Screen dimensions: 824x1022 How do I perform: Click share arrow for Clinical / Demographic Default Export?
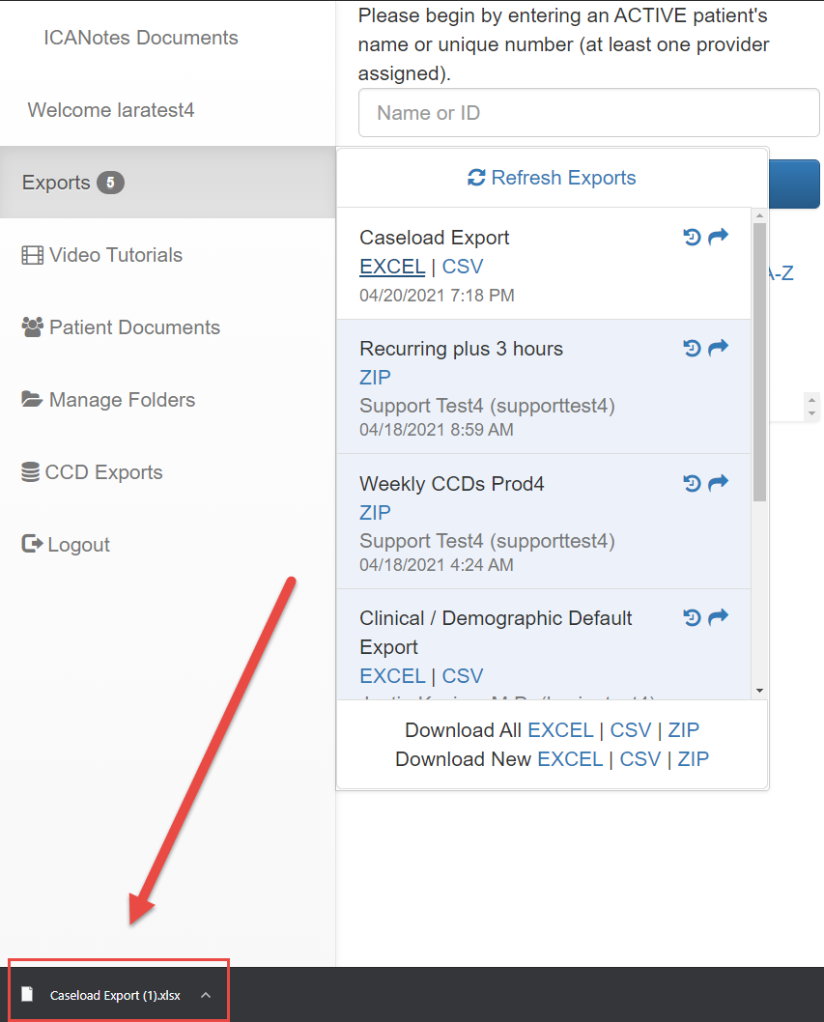coord(718,617)
